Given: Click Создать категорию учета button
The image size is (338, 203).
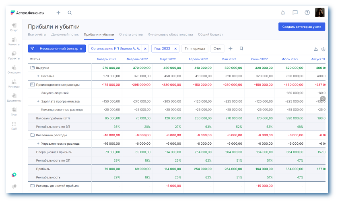Looking at the screenshot, I should [x=301, y=27].
